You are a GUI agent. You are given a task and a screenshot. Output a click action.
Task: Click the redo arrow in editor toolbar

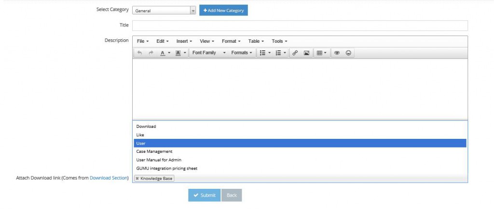(151, 53)
